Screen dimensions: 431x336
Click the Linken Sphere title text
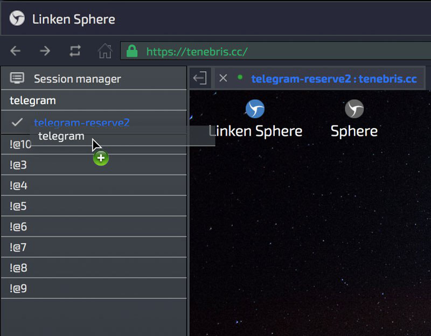74,19
